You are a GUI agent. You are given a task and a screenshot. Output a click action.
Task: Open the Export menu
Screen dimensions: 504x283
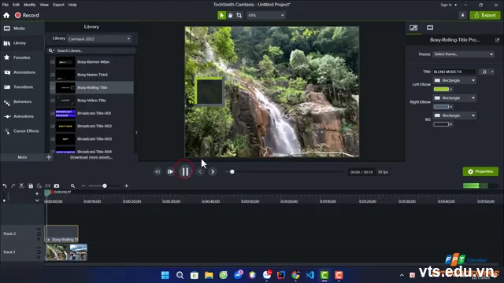[x=58, y=5]
